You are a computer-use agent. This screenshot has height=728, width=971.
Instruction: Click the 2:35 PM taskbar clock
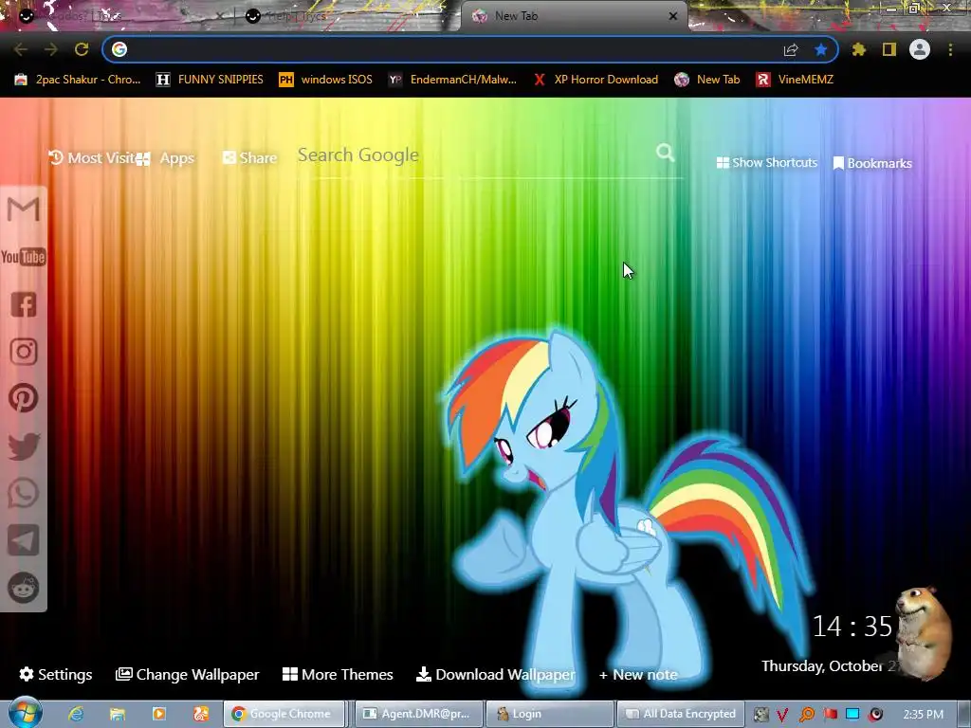tap(924, 715)
